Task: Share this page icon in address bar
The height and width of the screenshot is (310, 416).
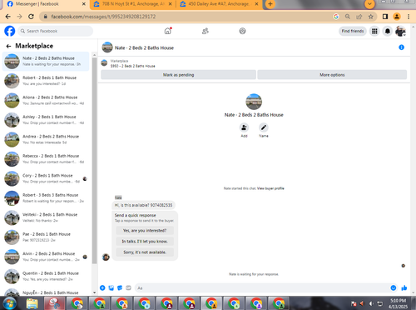Action: [x=359, y=17]
